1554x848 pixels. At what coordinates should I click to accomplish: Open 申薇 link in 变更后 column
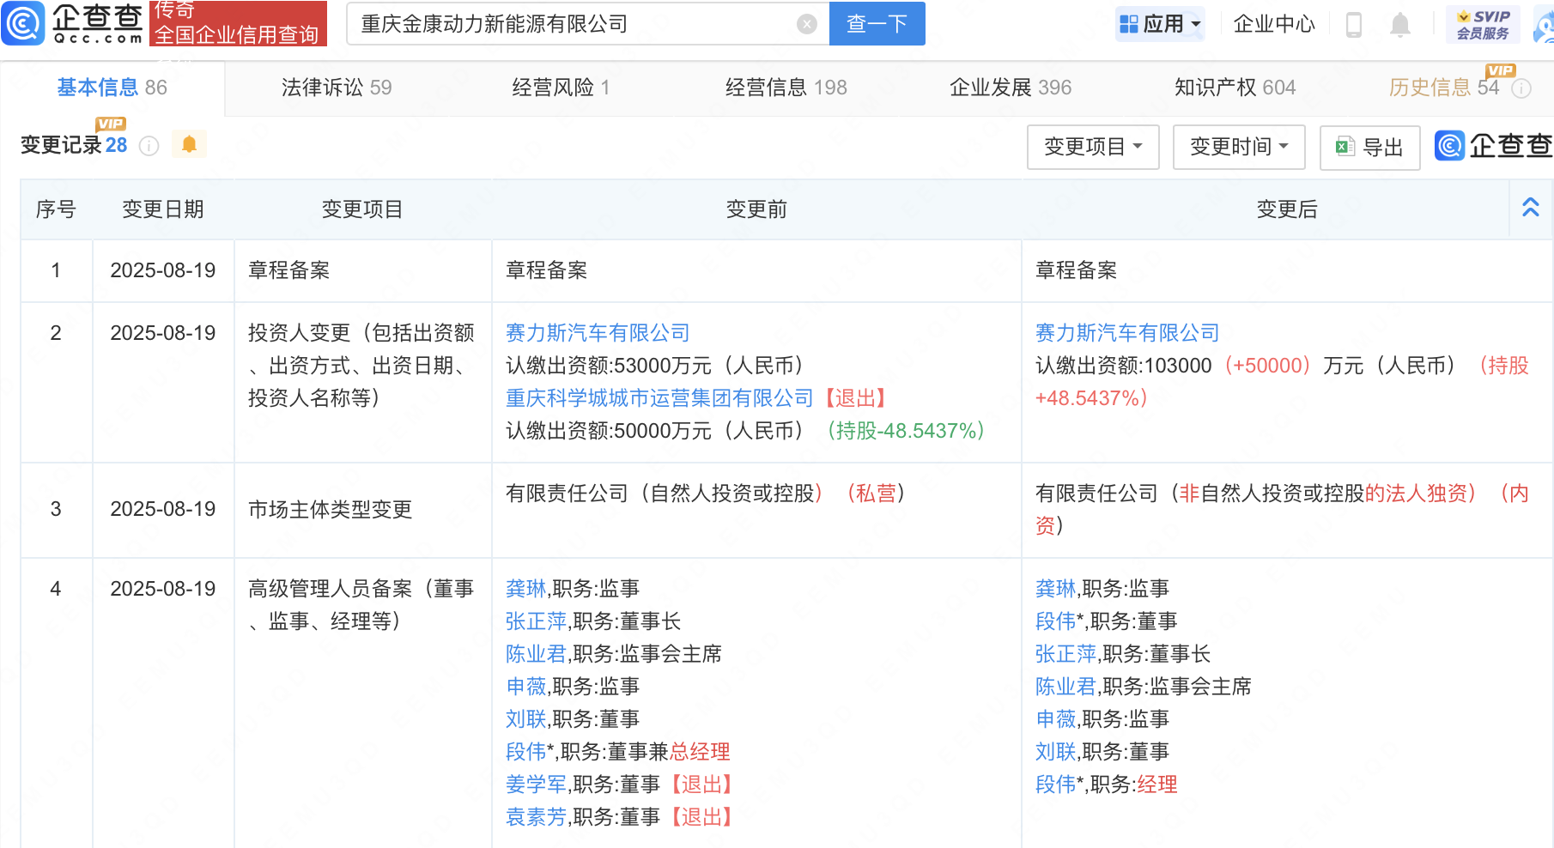1055,719
